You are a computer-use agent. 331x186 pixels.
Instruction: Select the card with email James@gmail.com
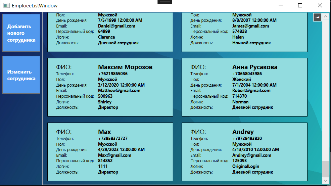pyautogui.click(x=244, y=32)
